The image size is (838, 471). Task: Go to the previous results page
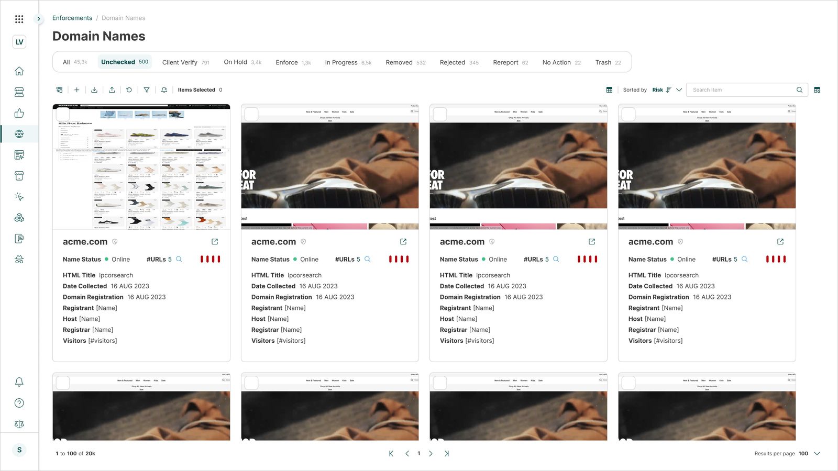(x=407, y=454)
